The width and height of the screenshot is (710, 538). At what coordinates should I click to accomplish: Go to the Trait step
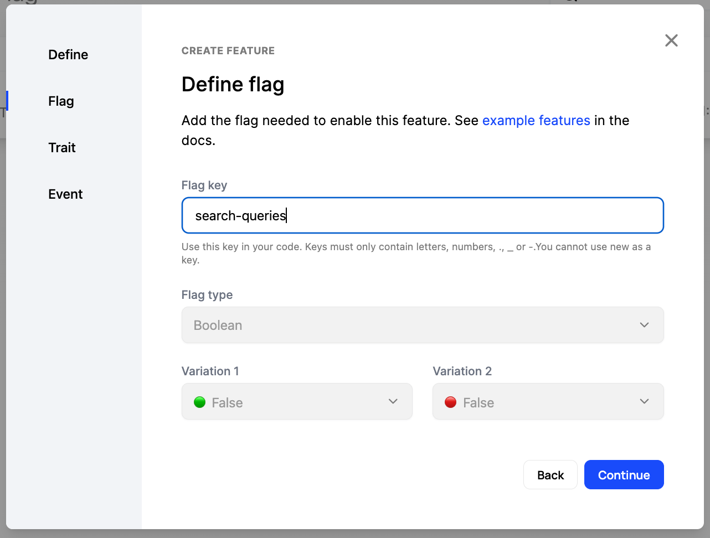coord(61,147)
